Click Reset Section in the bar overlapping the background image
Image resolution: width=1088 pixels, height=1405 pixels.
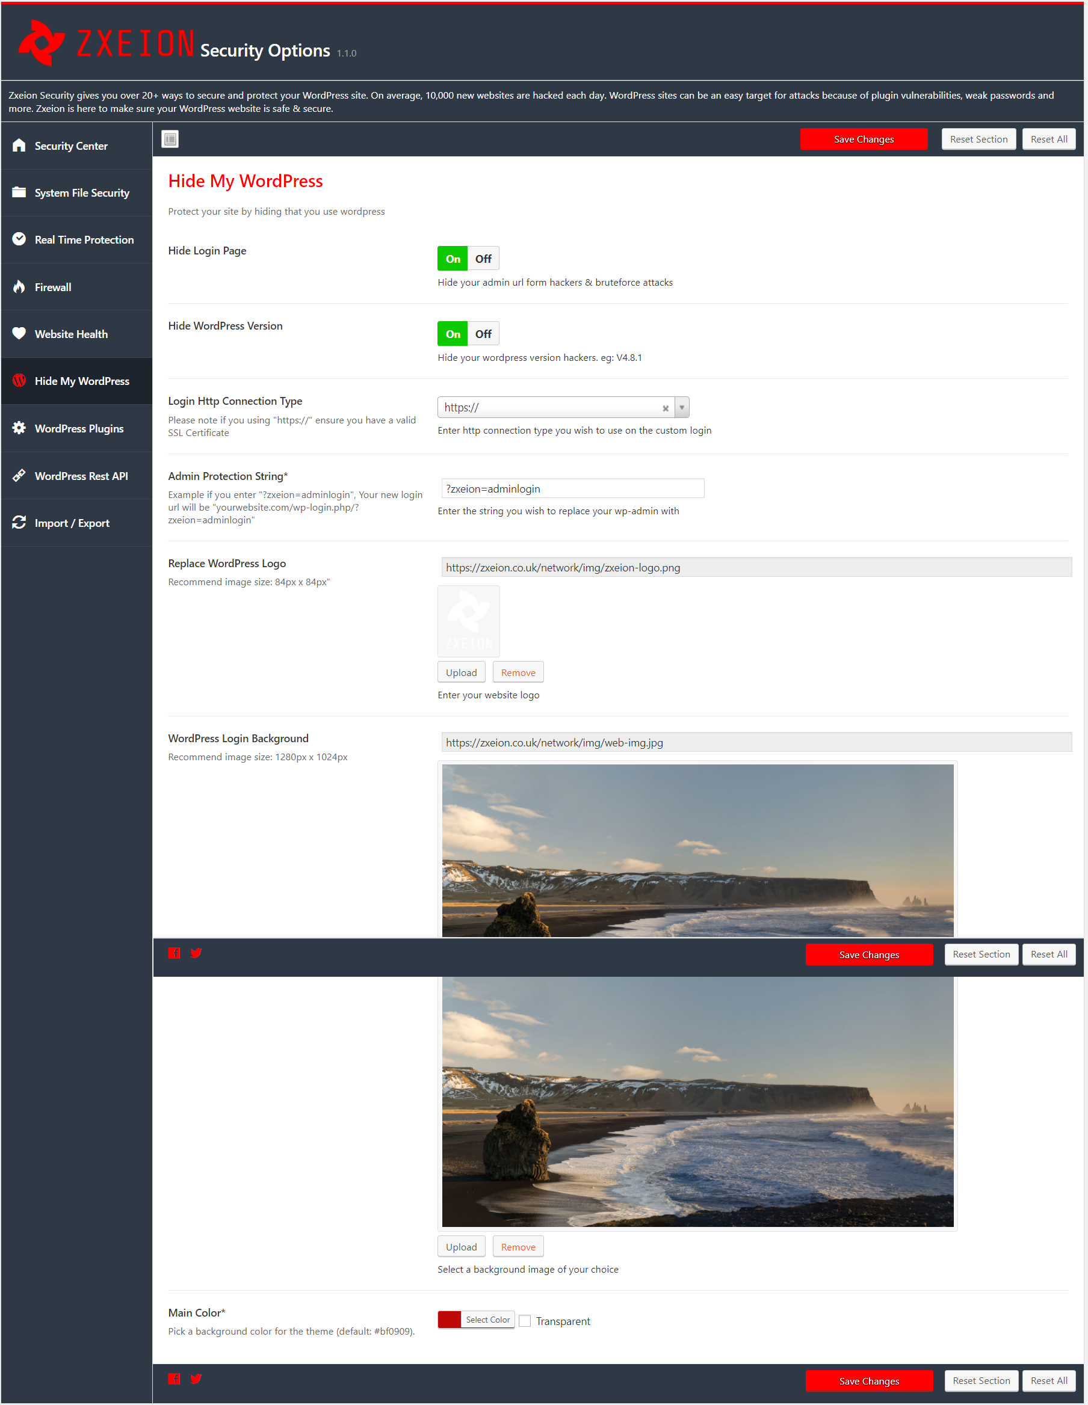coord(981,955)
